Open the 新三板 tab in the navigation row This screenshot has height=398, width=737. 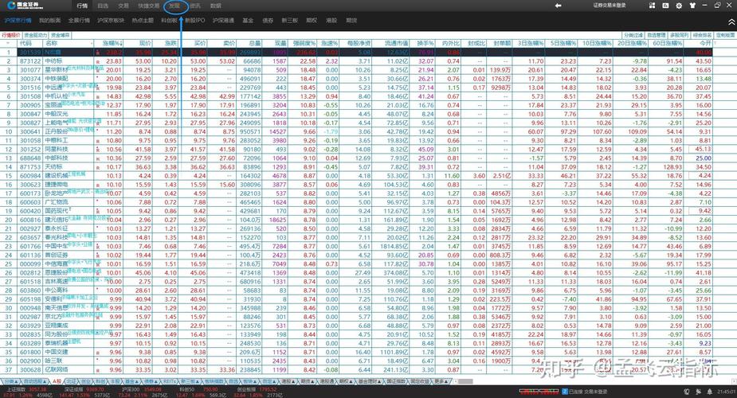point(289,20)
